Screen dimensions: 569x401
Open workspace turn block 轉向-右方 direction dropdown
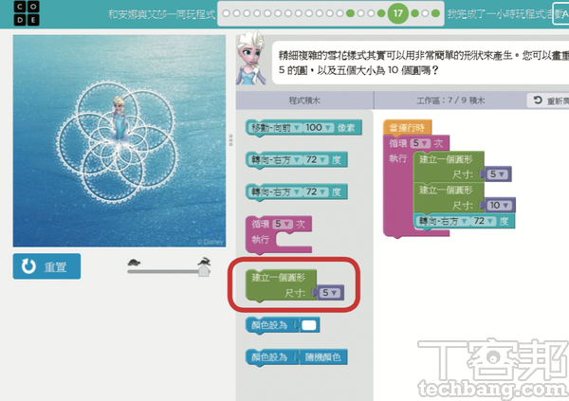444,221
